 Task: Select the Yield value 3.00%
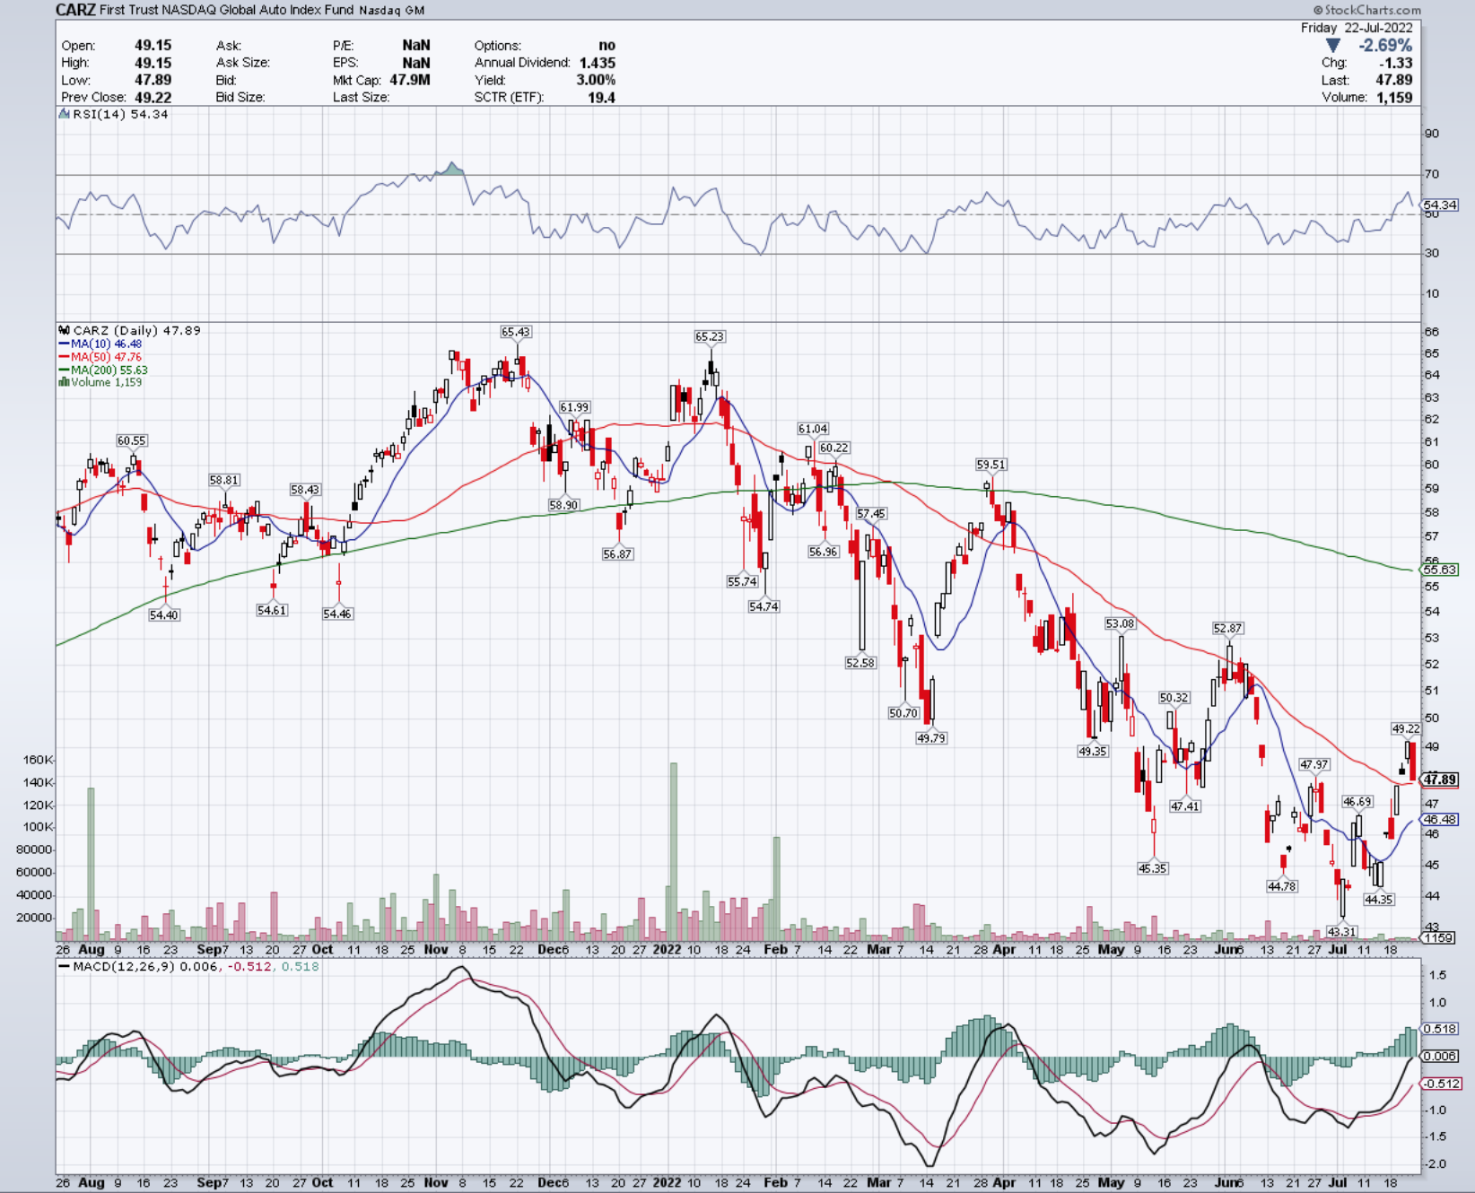point(596,80)
